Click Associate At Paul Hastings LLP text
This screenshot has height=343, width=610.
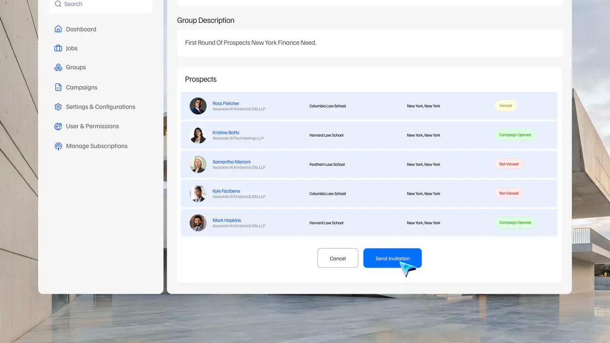tap(238, 138)
